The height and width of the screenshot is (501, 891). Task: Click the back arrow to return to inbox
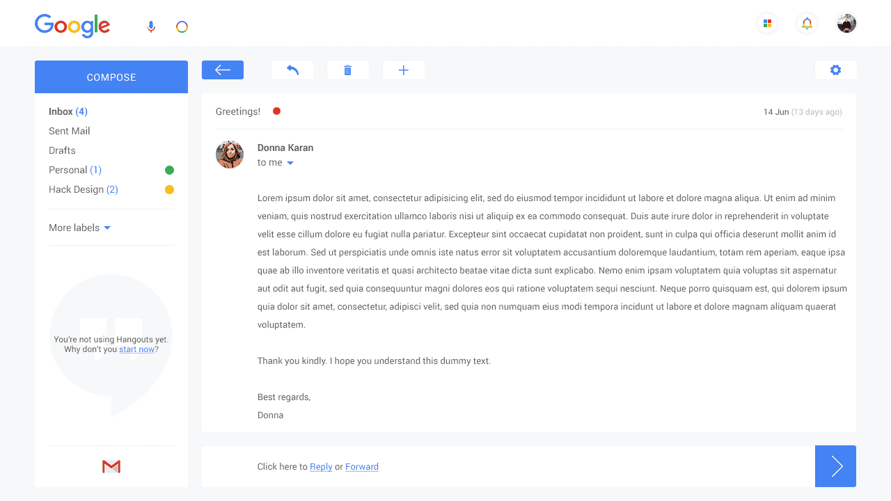[x=222, y=70]
